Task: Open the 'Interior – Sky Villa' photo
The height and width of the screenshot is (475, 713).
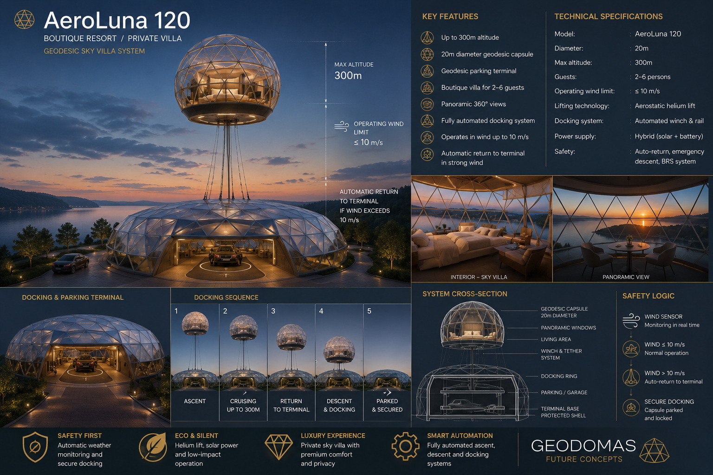Action: pos(482,229)
